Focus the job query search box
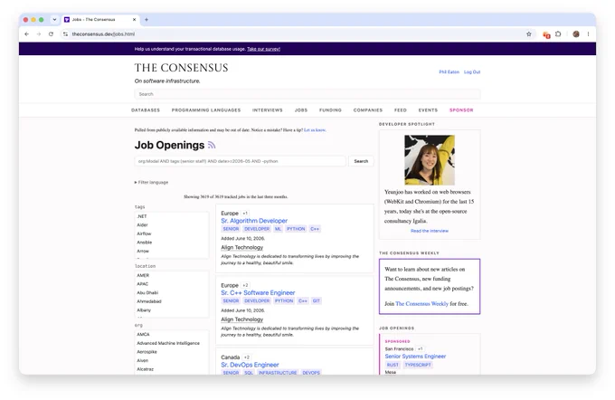 click(x=240, y=161)
